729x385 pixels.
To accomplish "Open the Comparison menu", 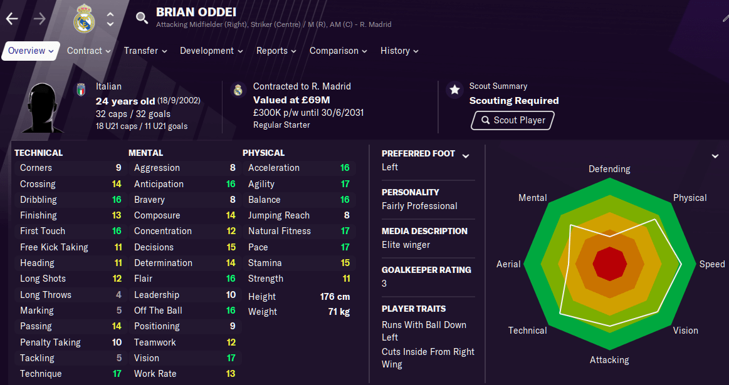I will point(338,51).
